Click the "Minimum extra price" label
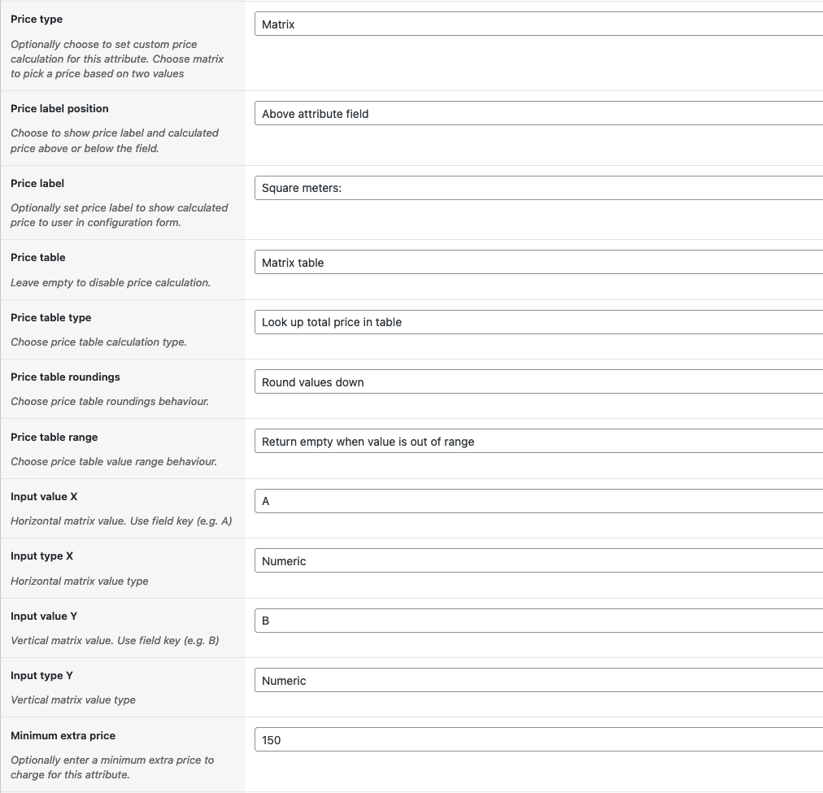This screenshot has width=823, height=793. 63,736
